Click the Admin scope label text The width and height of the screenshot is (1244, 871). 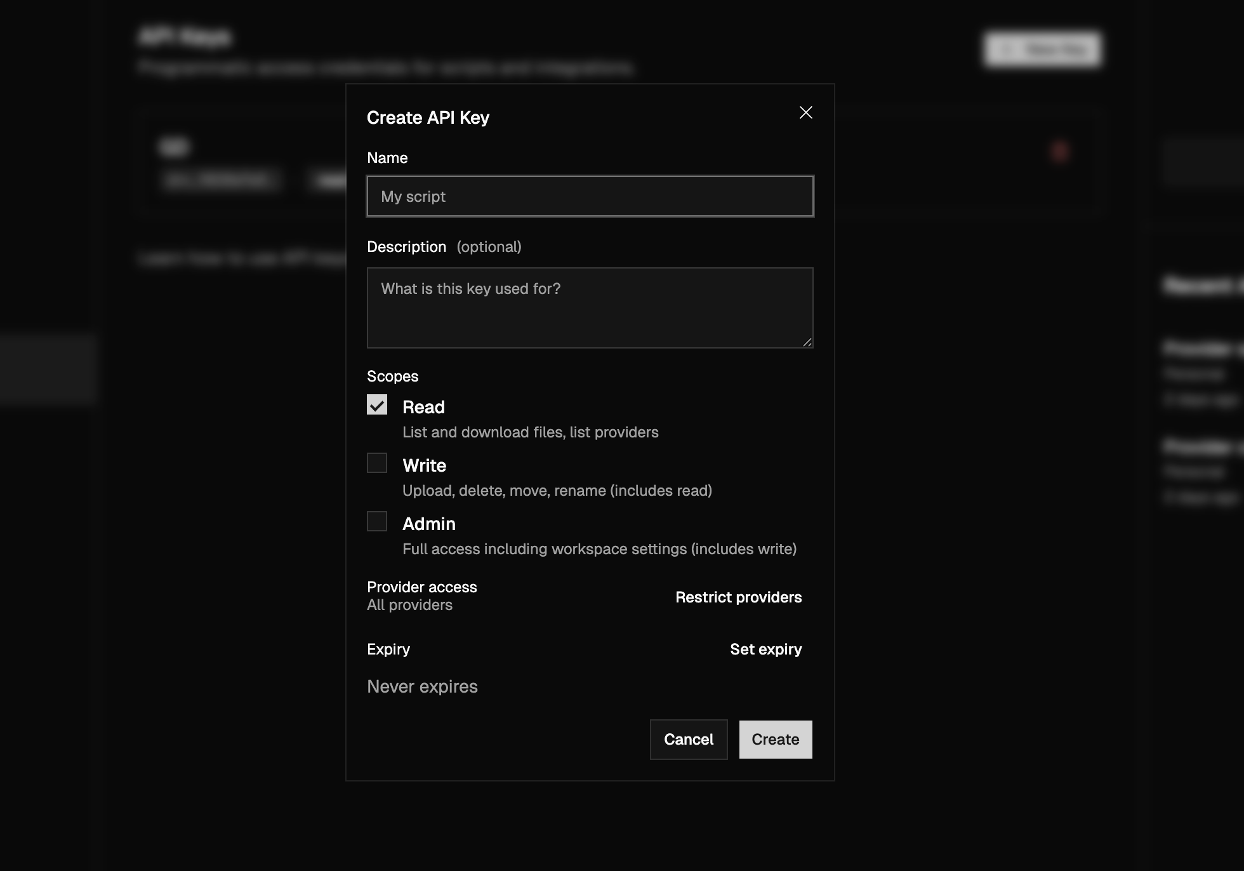[428, 524]
